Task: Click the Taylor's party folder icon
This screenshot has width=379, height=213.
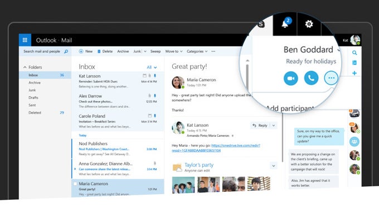Action: [177, 167]
